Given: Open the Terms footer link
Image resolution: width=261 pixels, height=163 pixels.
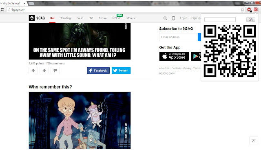Looking at the screenshot, I should pos(197,68).
